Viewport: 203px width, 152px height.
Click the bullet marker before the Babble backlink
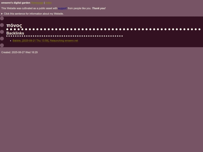click(11, 41)
